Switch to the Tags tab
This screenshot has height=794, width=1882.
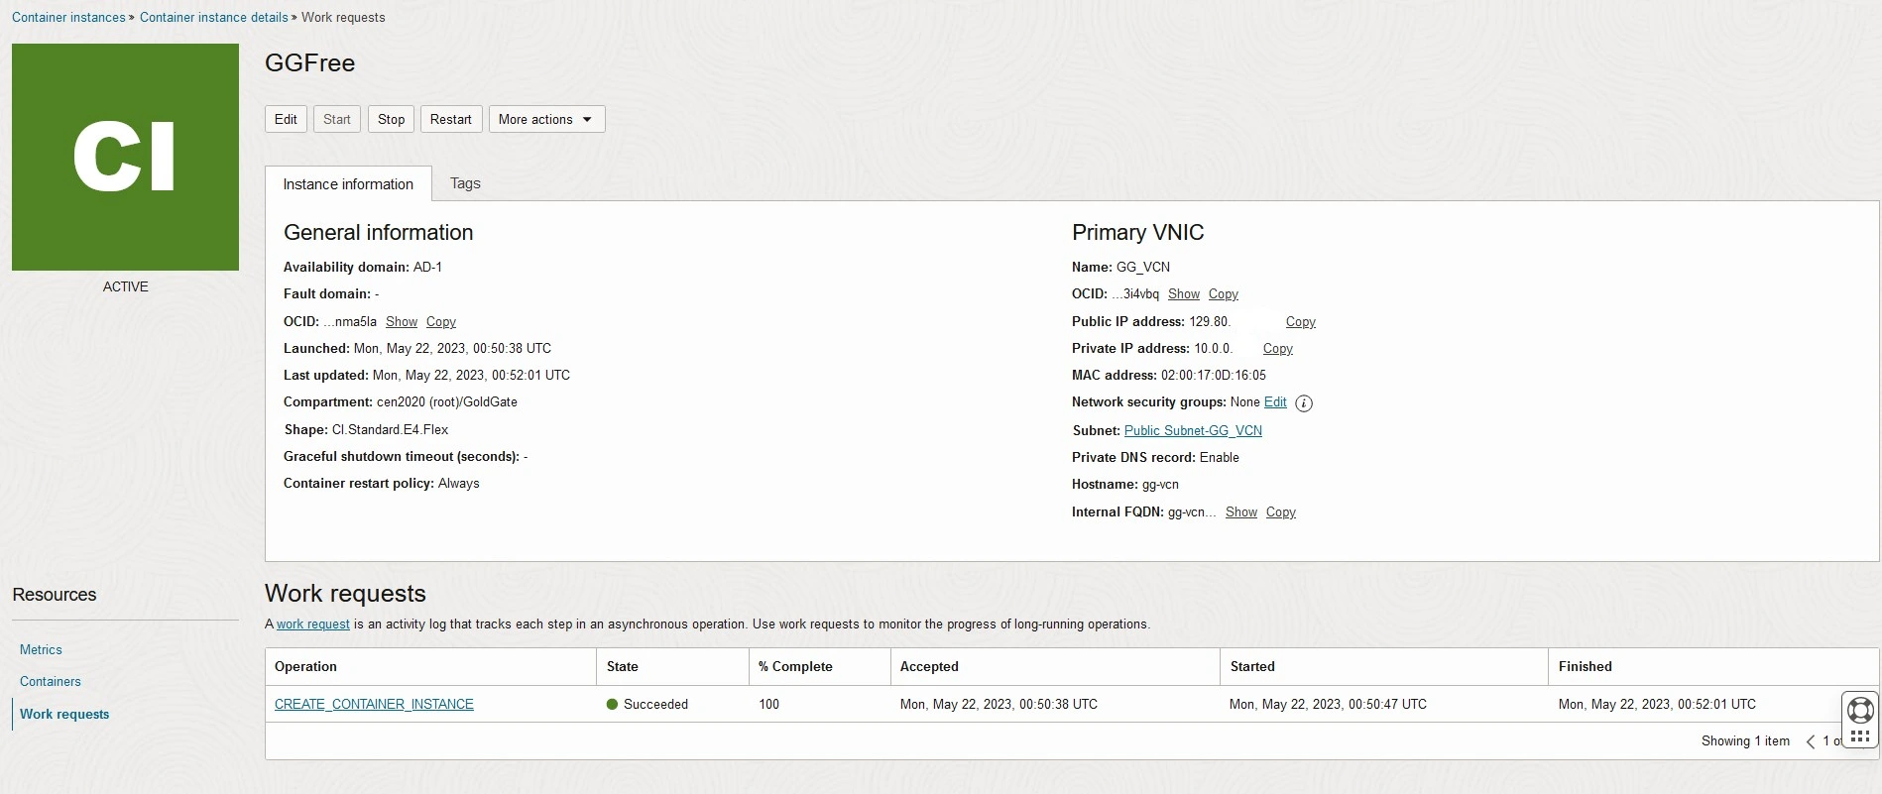point(465,183)
